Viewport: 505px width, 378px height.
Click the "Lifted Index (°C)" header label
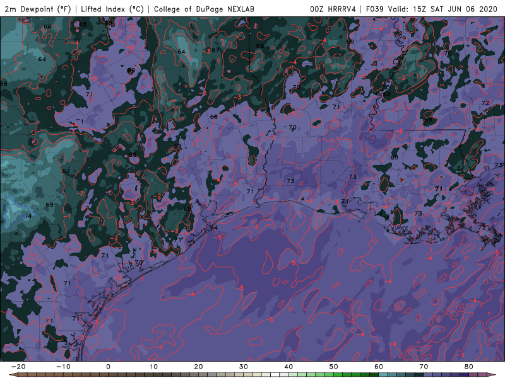click(x=112, y=9)
